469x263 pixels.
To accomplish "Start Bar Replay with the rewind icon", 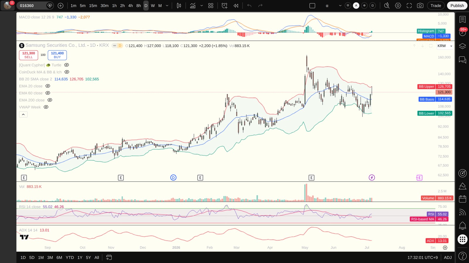I will (236, 6).
